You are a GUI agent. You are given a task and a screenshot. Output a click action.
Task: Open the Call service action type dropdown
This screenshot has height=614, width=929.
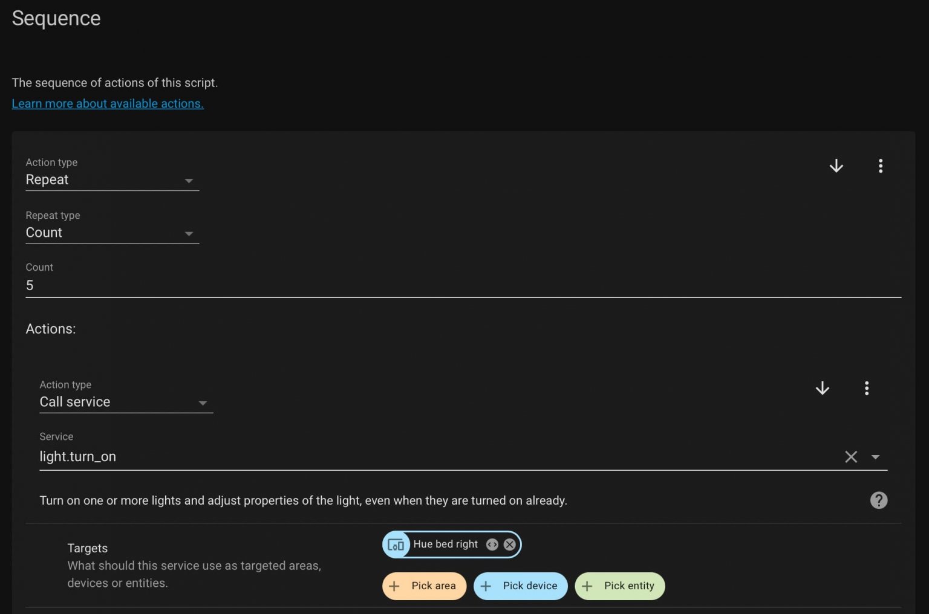tap(126, 402)
